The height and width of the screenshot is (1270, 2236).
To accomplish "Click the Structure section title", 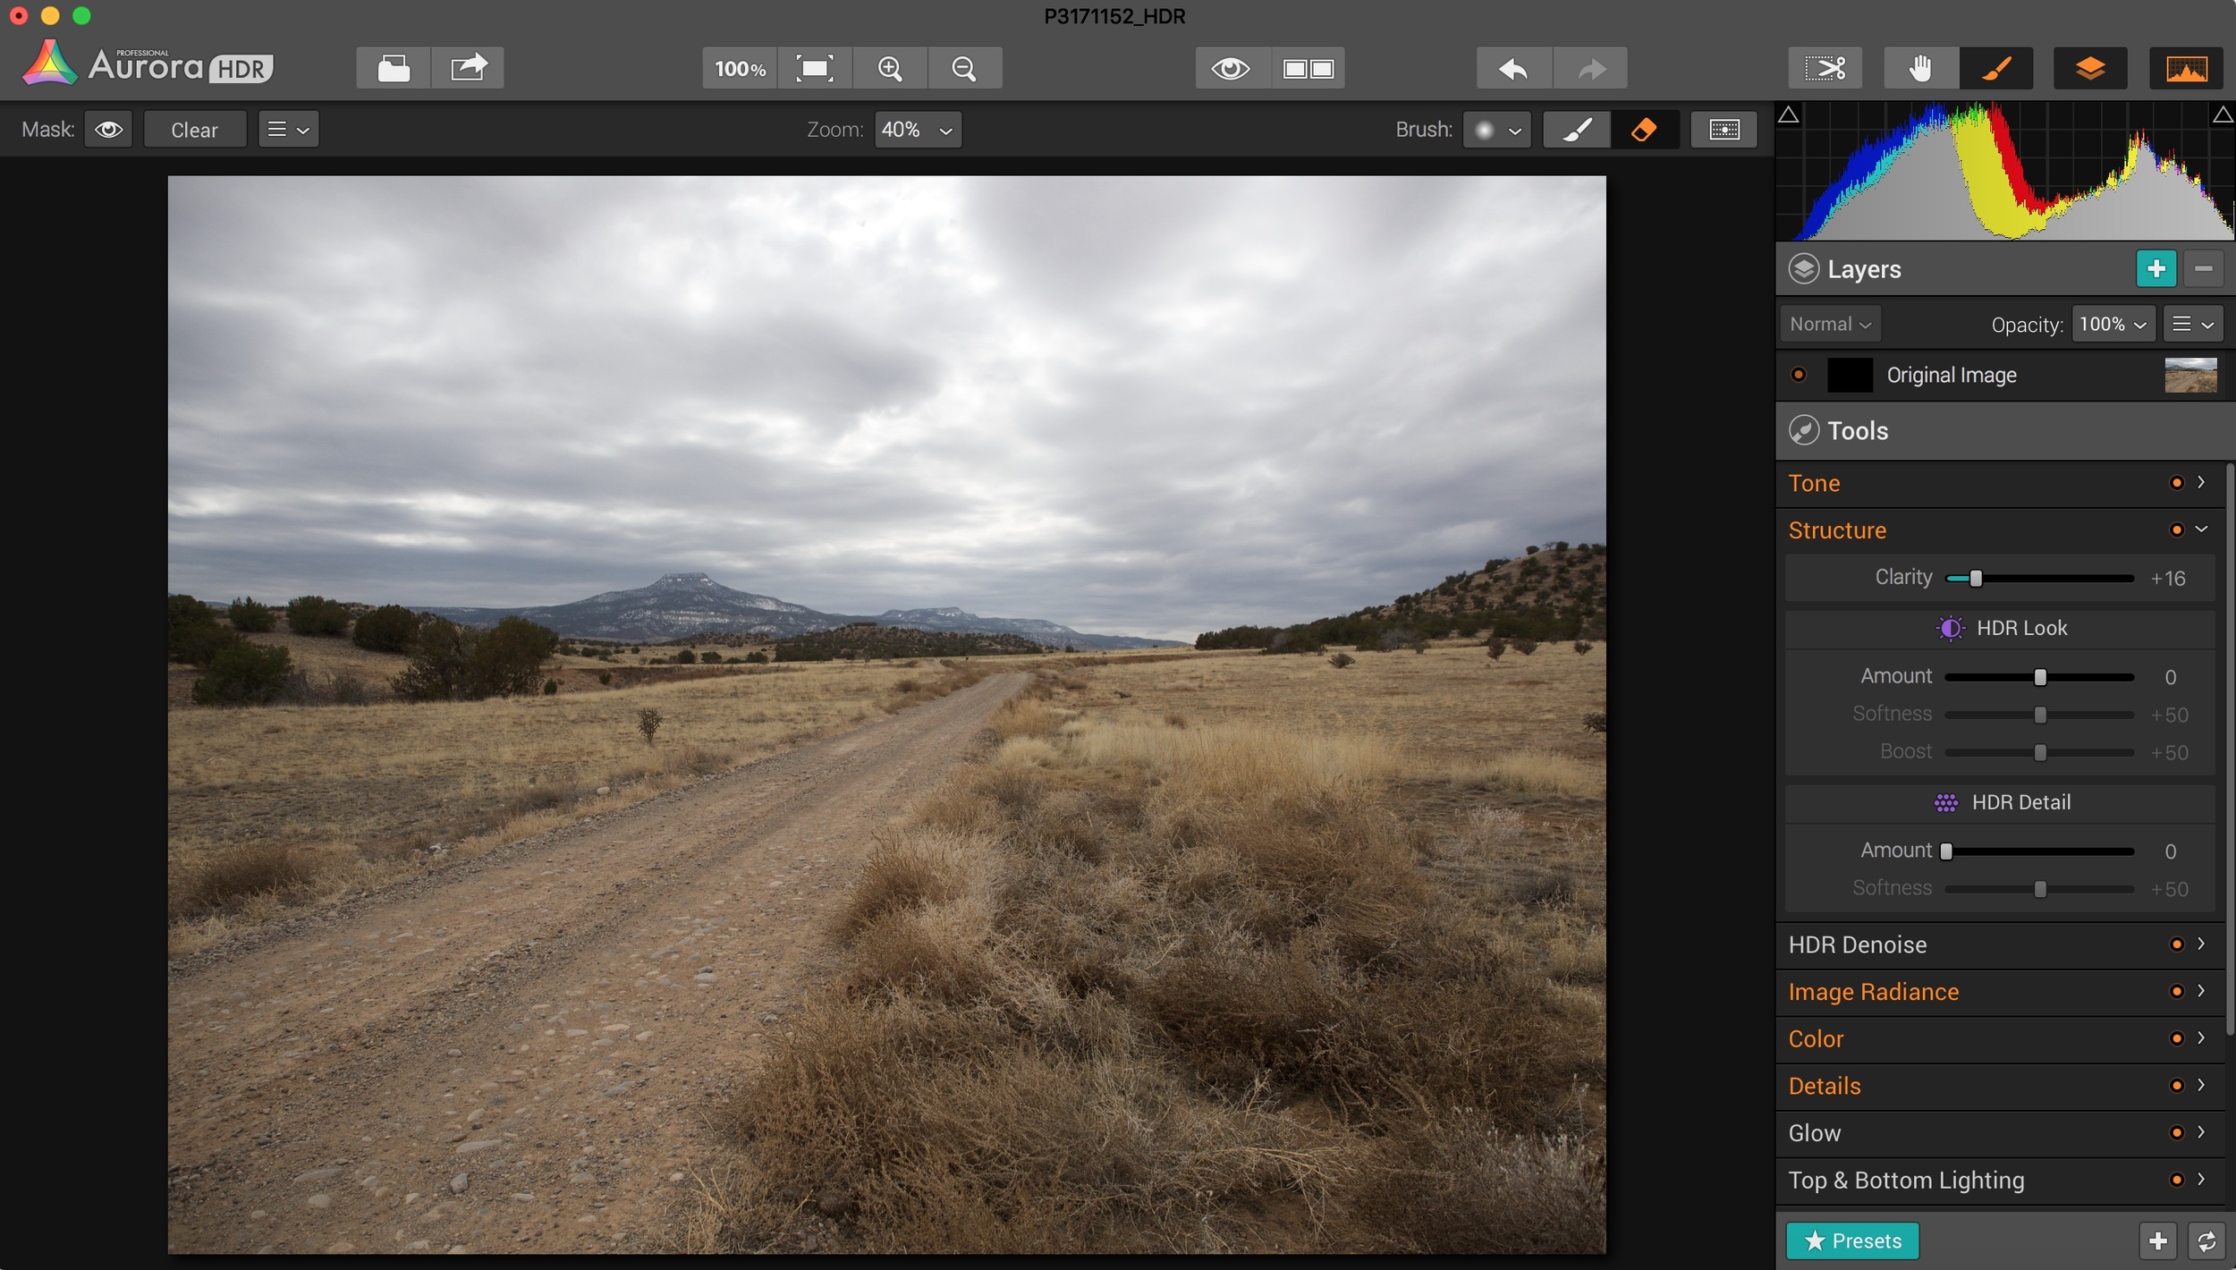I will (x=1836, y=530).
